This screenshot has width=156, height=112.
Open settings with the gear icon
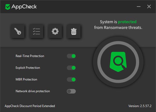(55, 31)
